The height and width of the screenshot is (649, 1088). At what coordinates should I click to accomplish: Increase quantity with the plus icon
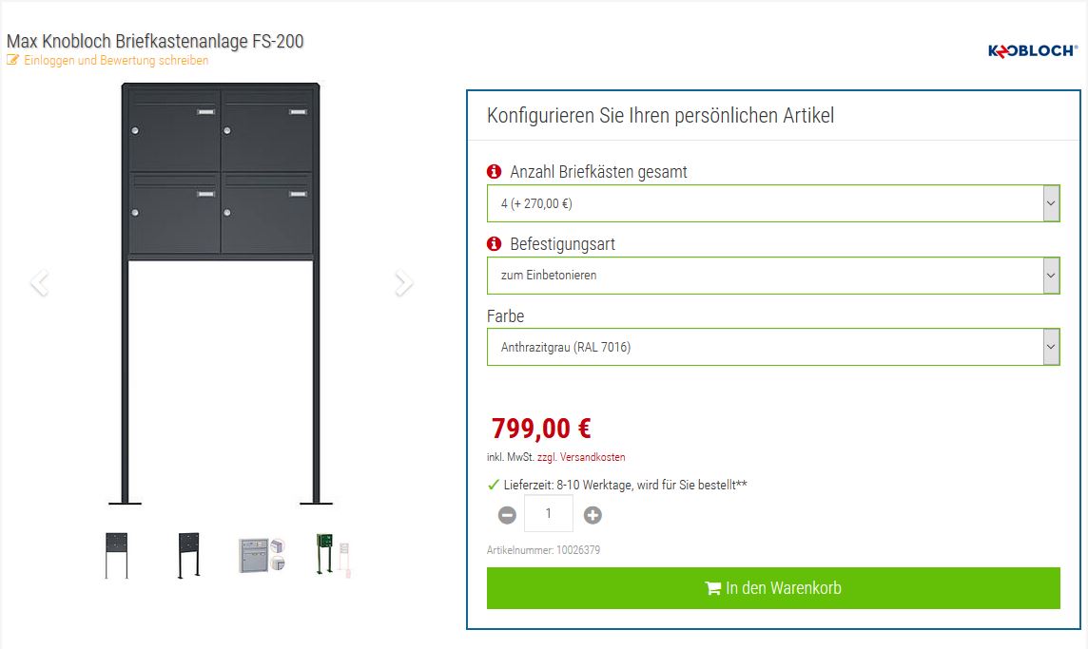click(593, 515)
